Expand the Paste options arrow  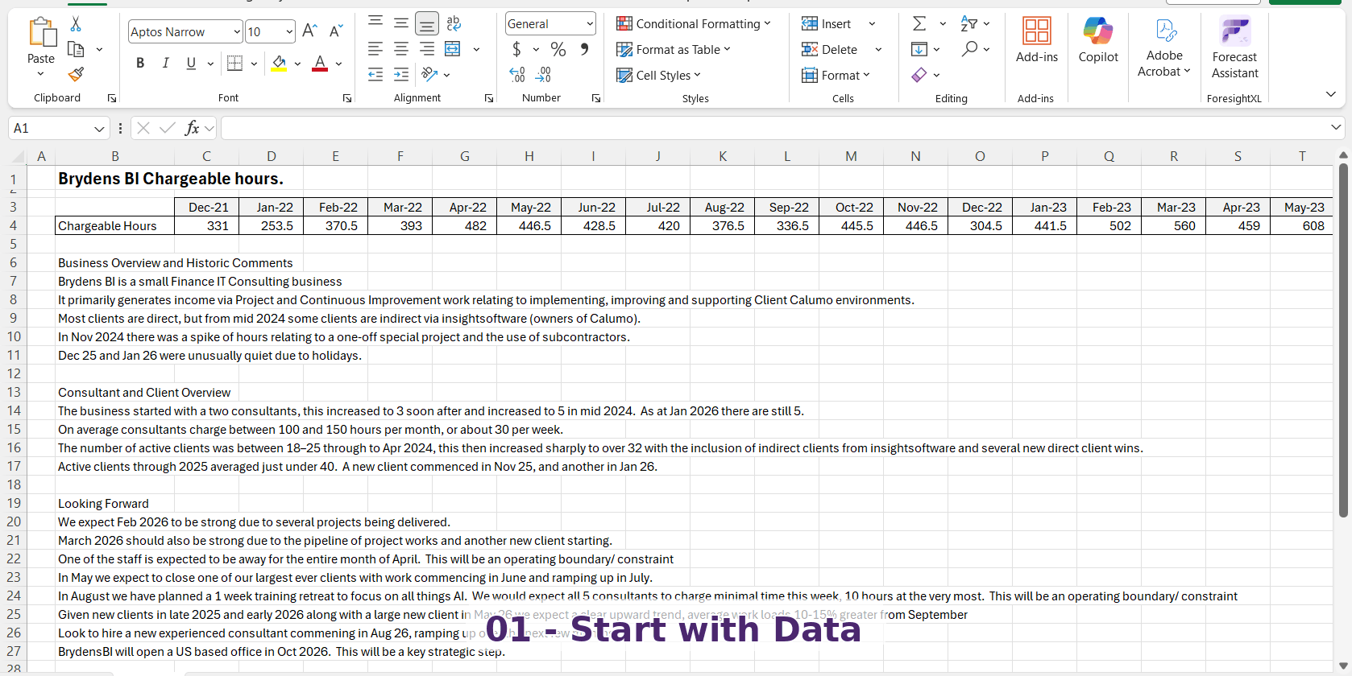[x=40, y=74]
